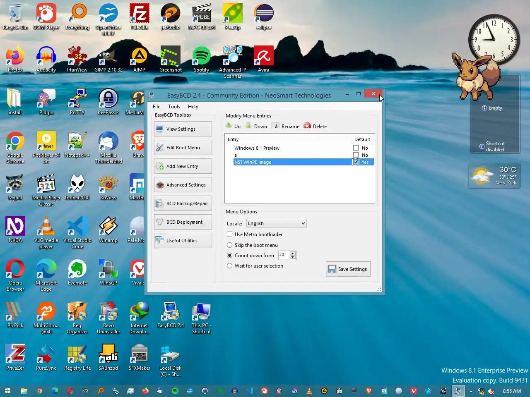The height and width of the screenshot is (397, 530).
Task: Delete the selected boot entry
Action: coord(316,126)
